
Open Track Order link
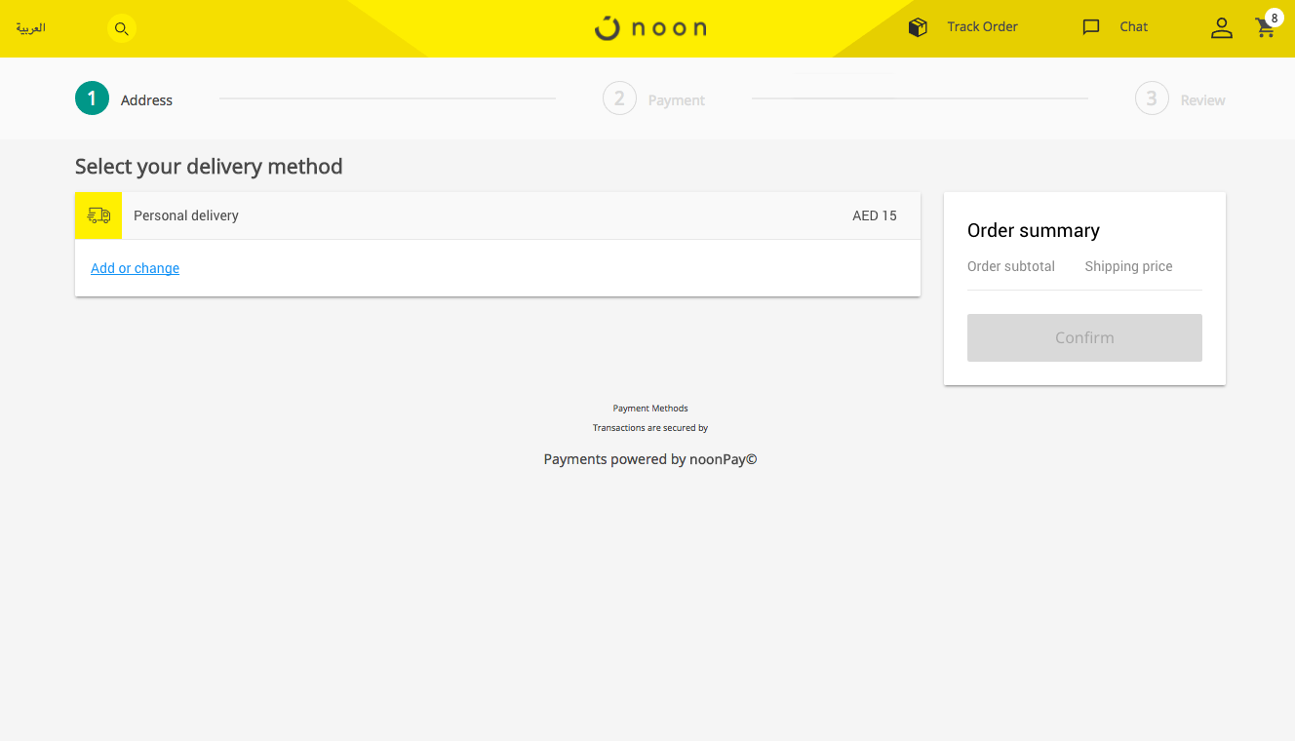pos(982,27)
